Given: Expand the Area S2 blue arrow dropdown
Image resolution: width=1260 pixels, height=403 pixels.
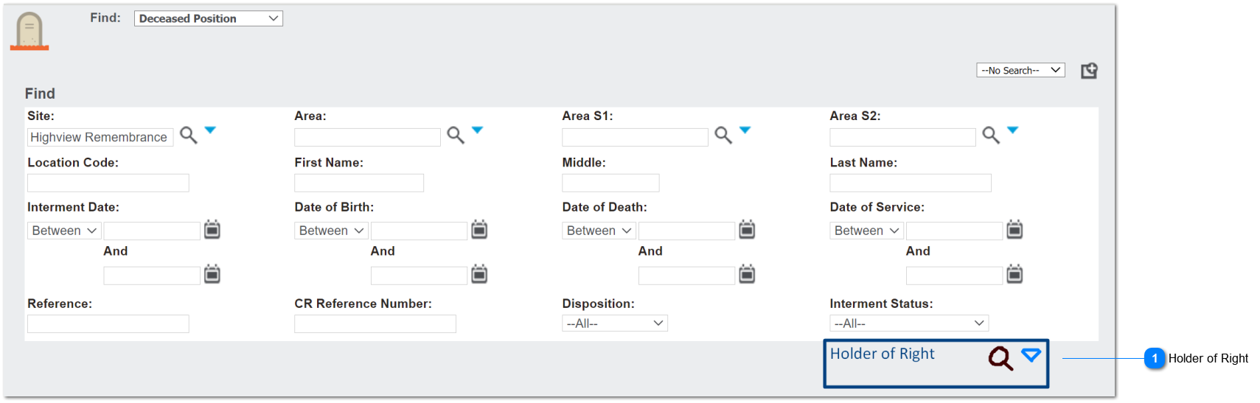Looking at the screenshot, I should tap(1012, 130).
